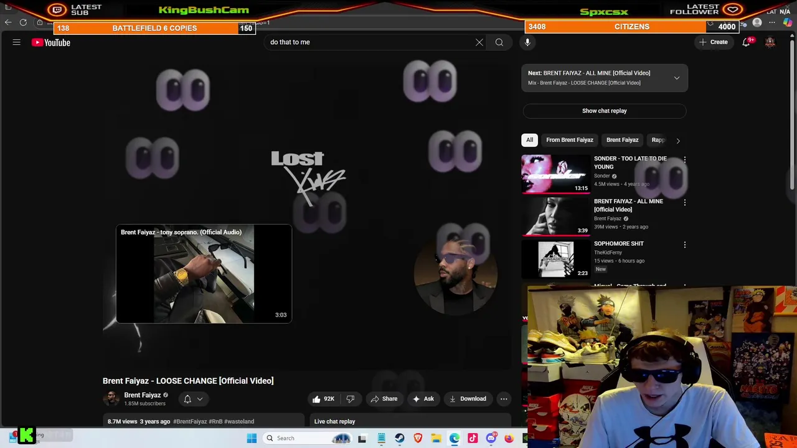Open tony soprano end-screen video card
Viewport: 797px width, 448px height.
coord(204,274)
